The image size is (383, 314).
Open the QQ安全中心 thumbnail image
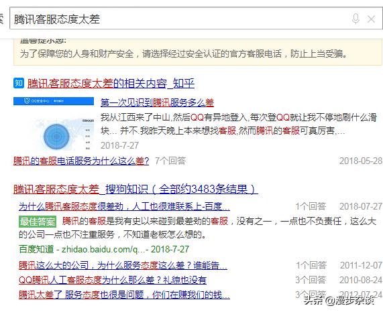(54, 124)
